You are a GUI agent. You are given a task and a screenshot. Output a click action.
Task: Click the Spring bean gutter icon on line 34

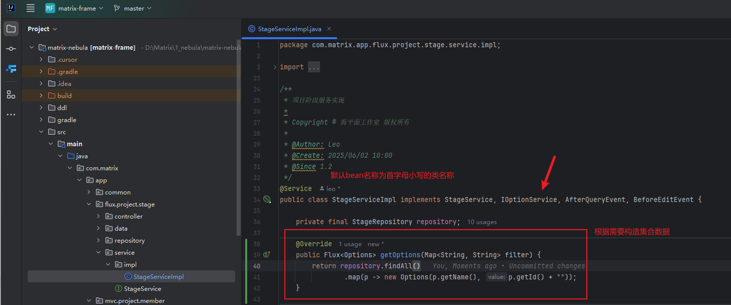pyautogui.click(x=267, y=199)
